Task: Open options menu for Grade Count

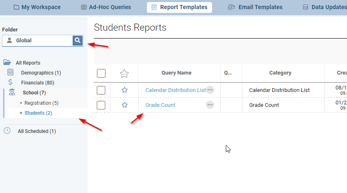Action: click(x=210, y=105)
